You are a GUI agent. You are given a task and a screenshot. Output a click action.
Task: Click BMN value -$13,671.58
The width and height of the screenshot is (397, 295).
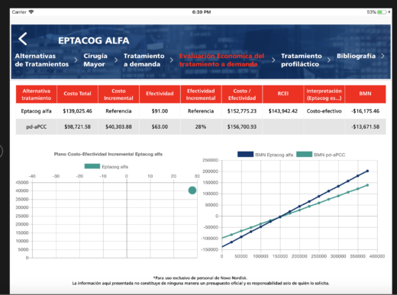click(x=365, y=127)
